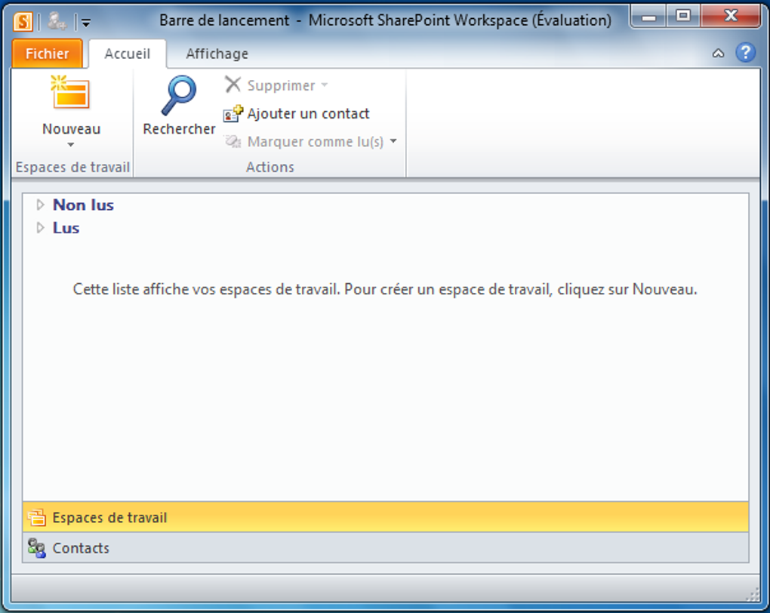Minimize the Barre de lancement window

pyautogui.click(x=648, y=17)
